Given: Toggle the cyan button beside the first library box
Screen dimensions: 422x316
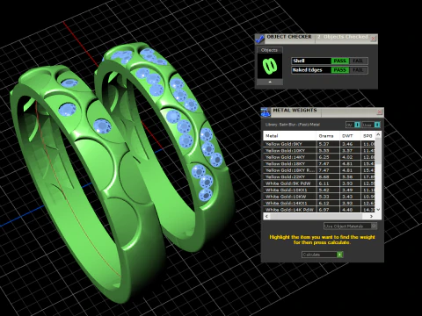Looking at the screenshot, I should click(357, 125).
